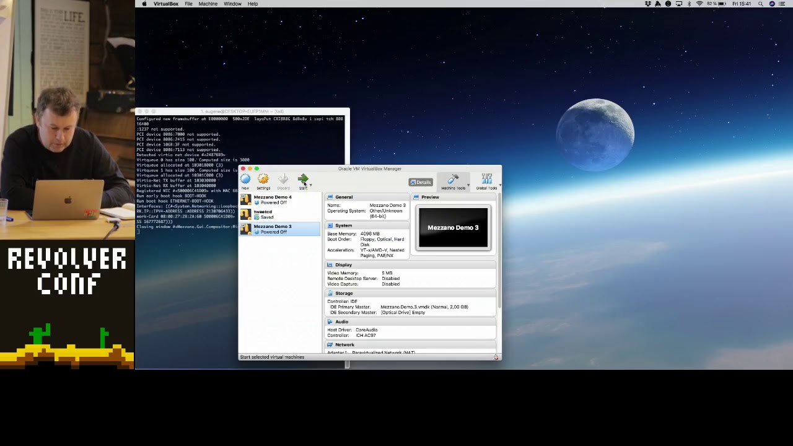This screenshot has width=793, height=446.
Task: Select Machine Tools in toolbar
Action: (453, 182)
